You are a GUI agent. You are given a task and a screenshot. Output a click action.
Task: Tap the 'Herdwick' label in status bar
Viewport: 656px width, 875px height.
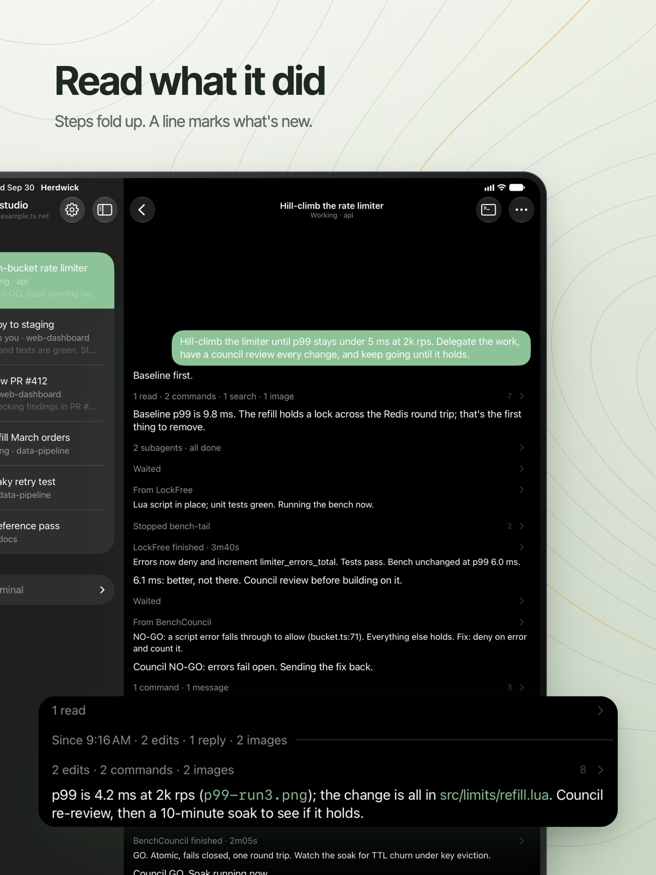coord(59,188)
